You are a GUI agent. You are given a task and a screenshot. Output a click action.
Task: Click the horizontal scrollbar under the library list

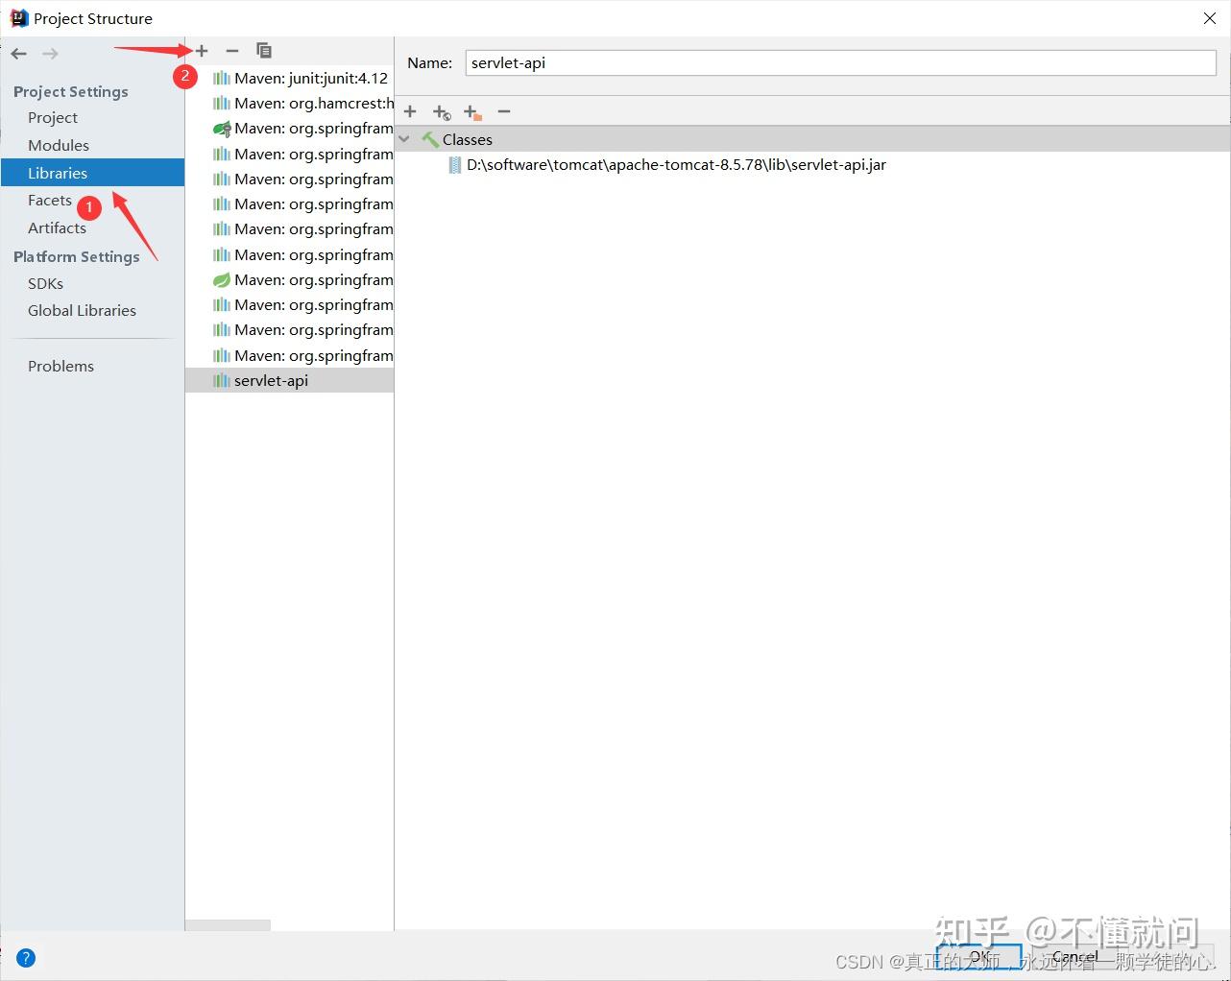click(228, 924)
